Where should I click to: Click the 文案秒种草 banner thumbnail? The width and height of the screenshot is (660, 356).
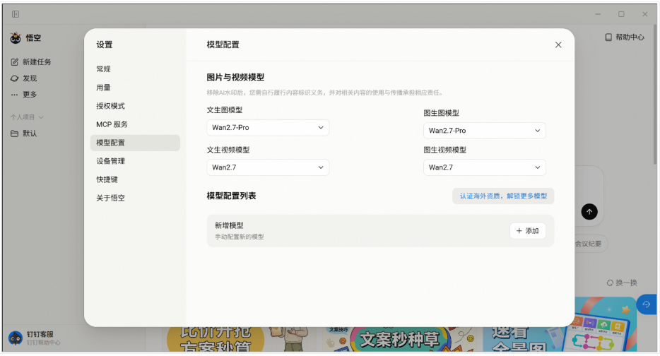coord(400,339)
